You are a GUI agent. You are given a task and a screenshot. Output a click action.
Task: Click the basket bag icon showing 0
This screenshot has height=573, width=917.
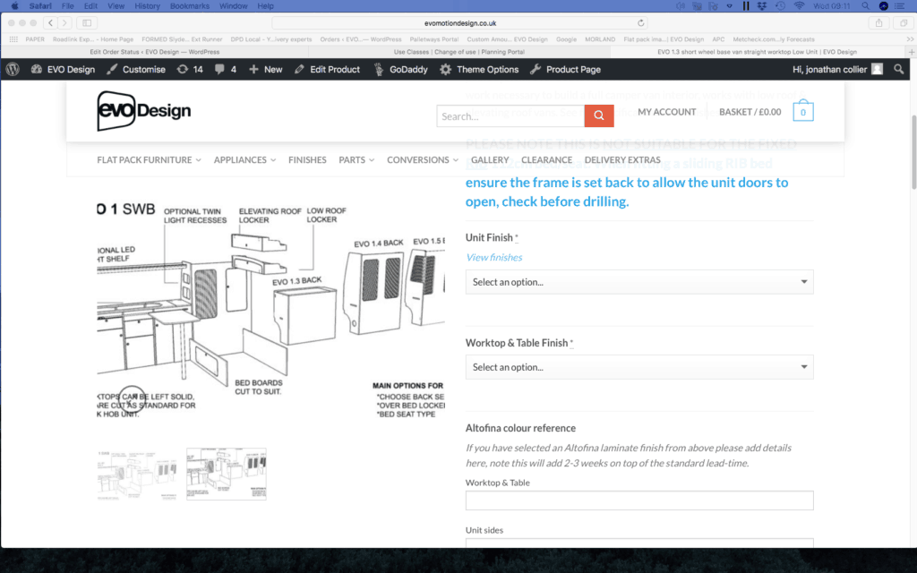[803, 110]
